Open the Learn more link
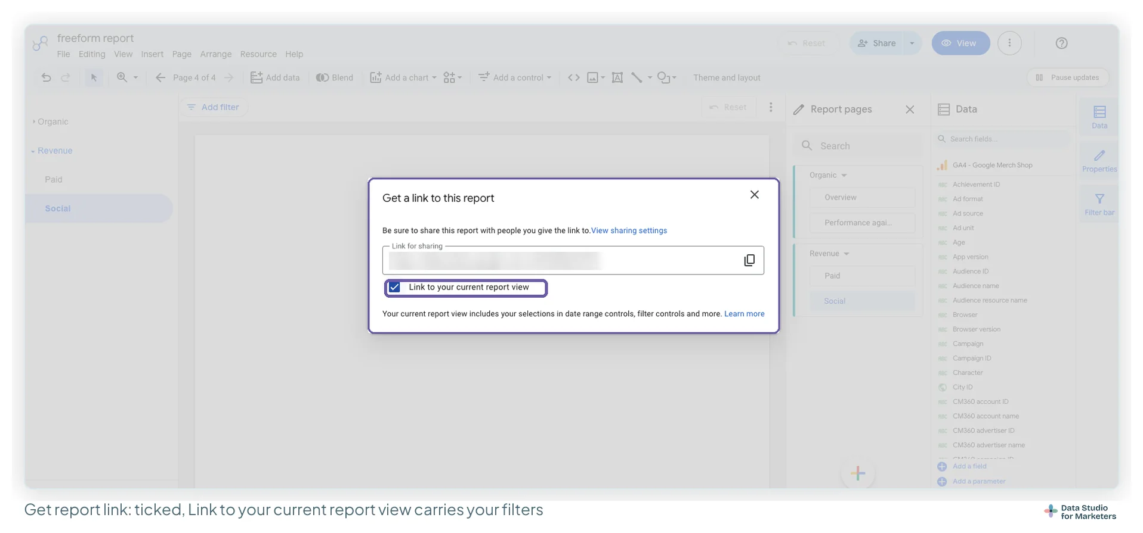 tap(744, 314)
